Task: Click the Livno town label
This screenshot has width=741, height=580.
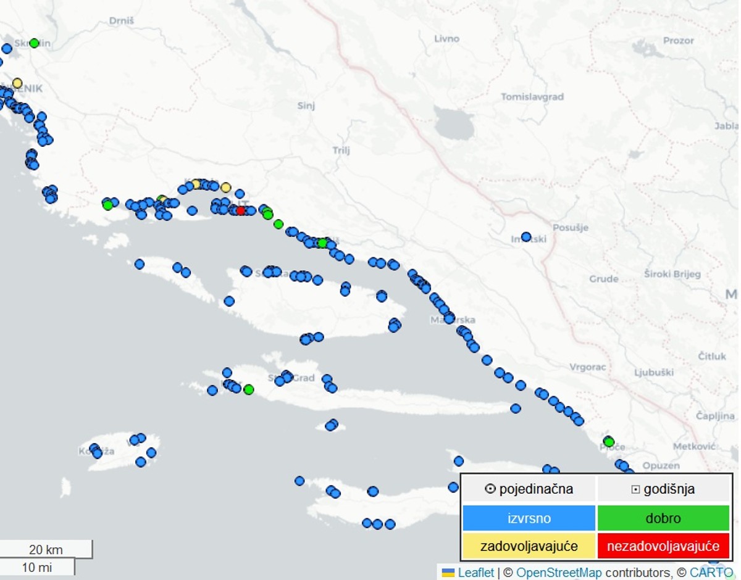Action: [x=446, y=38]
